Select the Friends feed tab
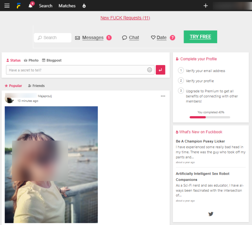 click(x=36, y=86)
